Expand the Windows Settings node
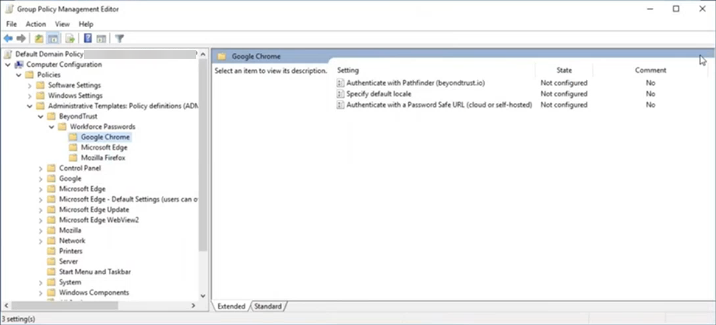The height and width of the screenshot is (325, 716). coord(30,96)
